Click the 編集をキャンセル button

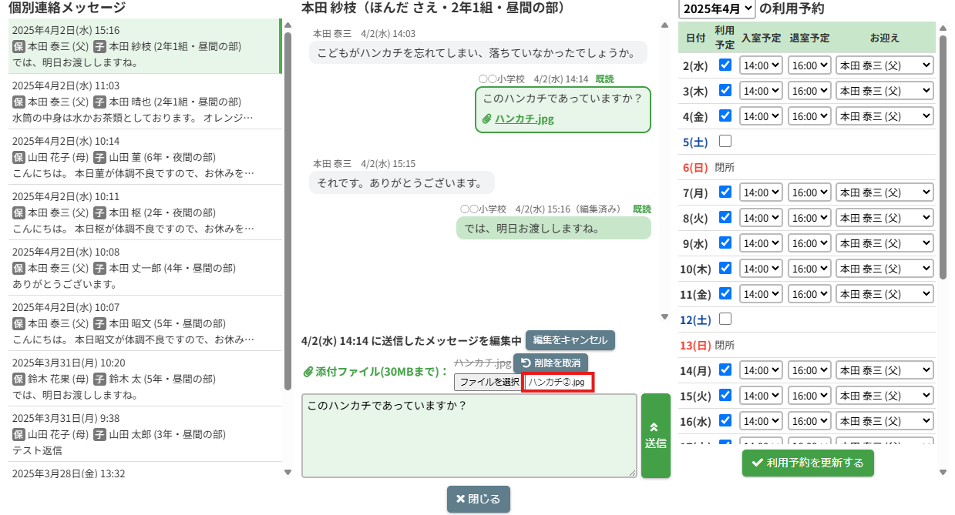point(570,340)
